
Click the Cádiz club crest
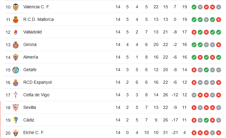(16, 120)
